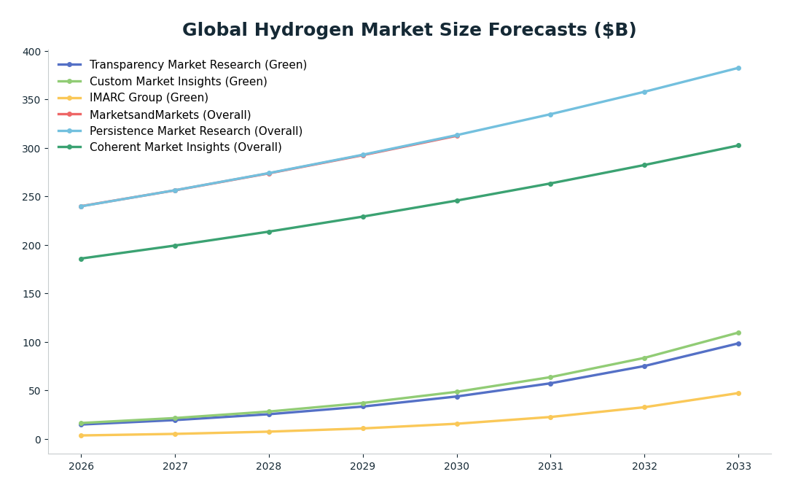The height and width of the screenshot is (493, 793).
Task: Click the x-axis label '2028'
Action: [x=269, y=466]
